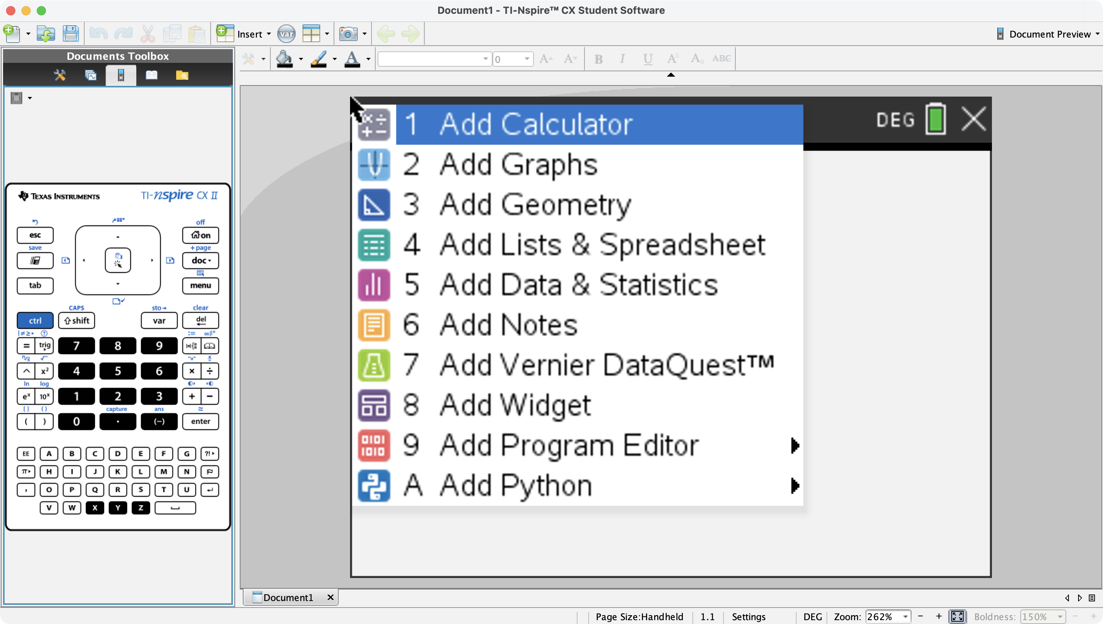Screen dimensions: 1103x624
Task: Open Content Explorer folder tab
Action: coord(182,76)
